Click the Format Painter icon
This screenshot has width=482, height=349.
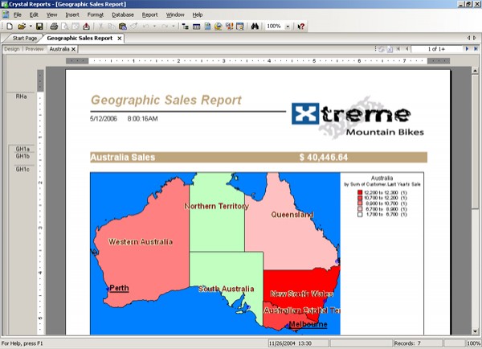pos(133,27)
